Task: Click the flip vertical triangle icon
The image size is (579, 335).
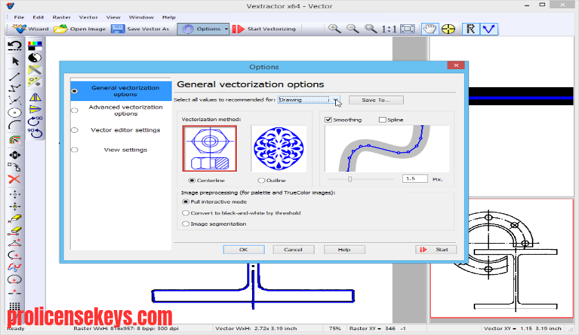Action: coord(35,109)
